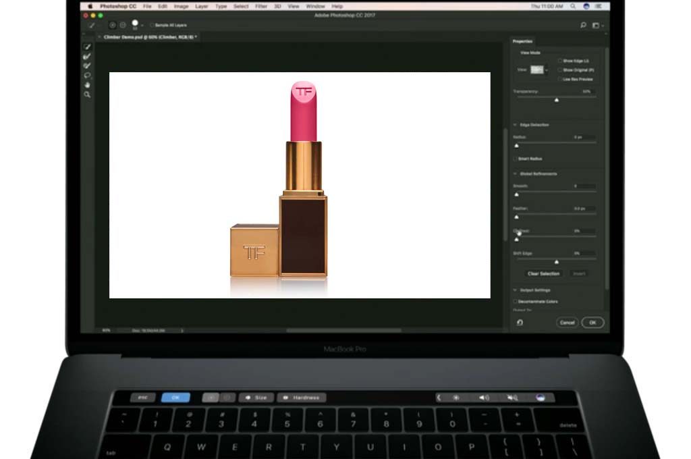Open the Filter menu

tap(261, 6)
